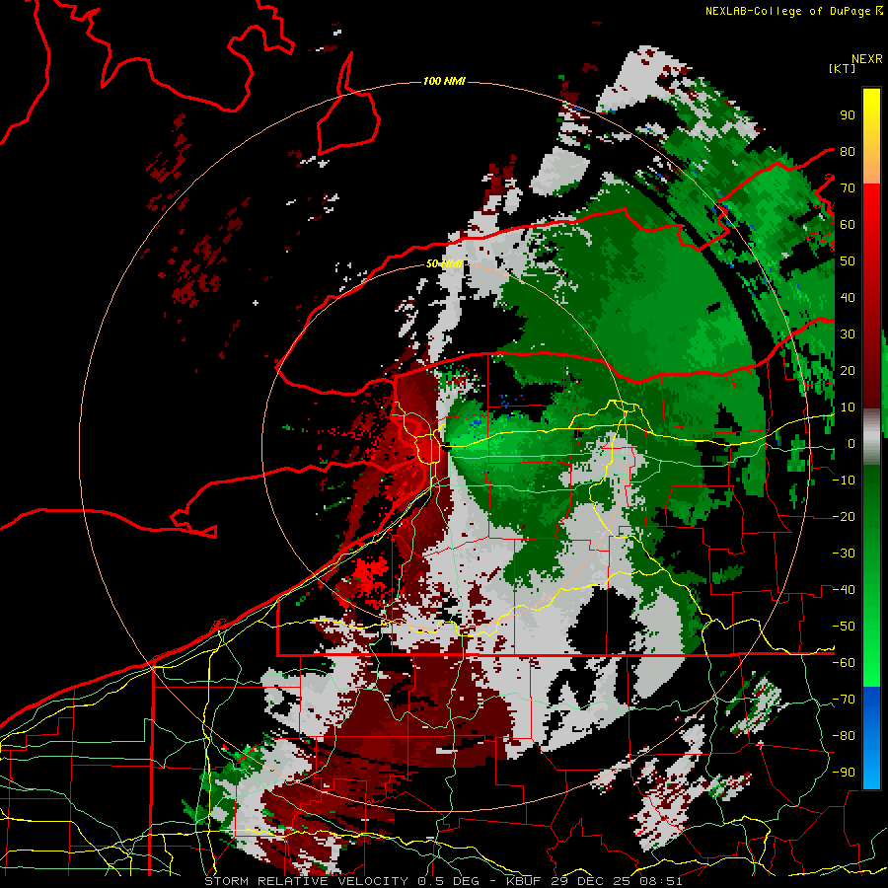The width and height of the screenshot is (888, 888).
Task: Click the positive 90 knot scale label
Action: 848,115
